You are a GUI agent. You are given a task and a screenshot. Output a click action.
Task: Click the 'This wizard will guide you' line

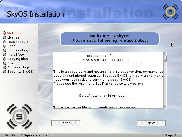95,107
